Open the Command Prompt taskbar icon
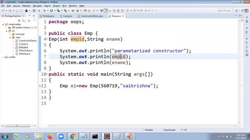Image resolution: width=250 pixels, height=140 pixels. pyautogui.click(x=95, y=136)
